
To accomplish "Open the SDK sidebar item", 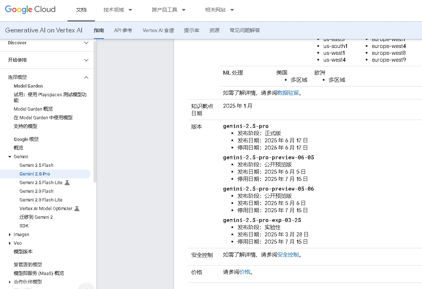I will [24, 226].
